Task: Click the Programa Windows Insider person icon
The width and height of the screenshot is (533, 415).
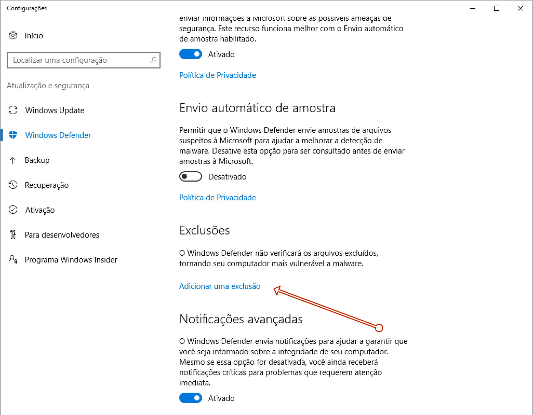Action: [13, 259]
